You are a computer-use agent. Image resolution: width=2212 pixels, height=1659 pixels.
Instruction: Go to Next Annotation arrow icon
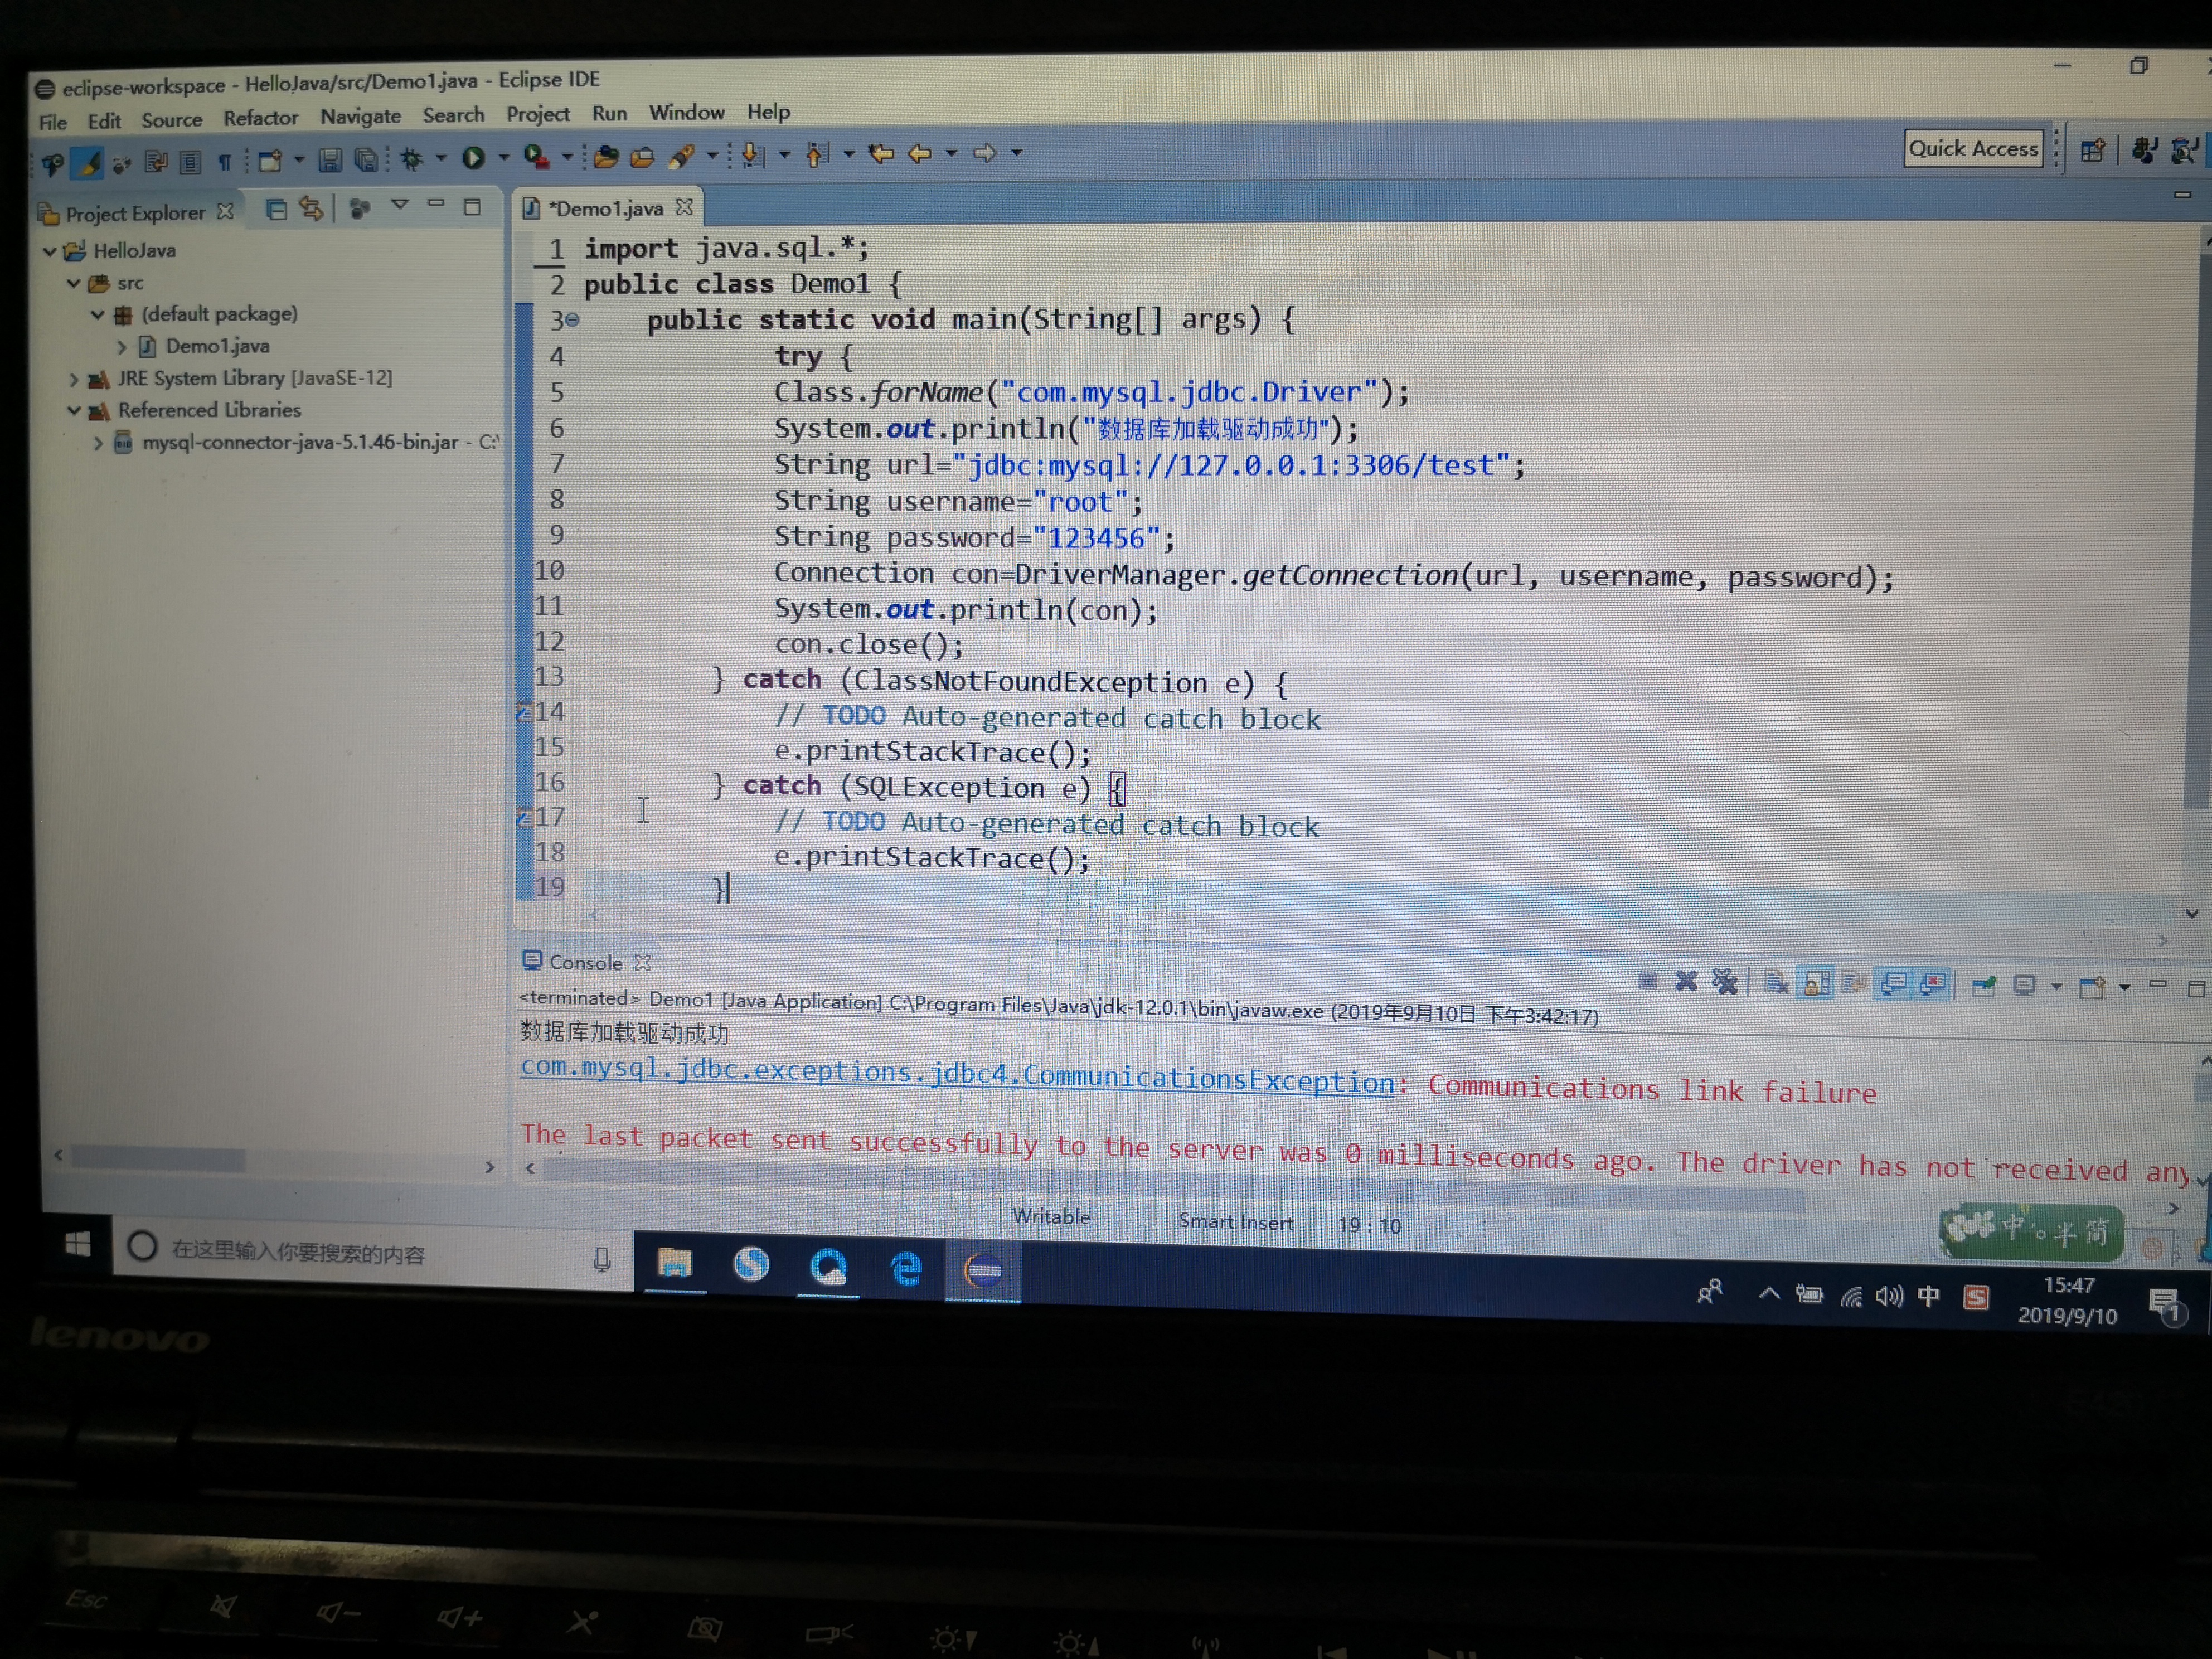coord(753,154)
